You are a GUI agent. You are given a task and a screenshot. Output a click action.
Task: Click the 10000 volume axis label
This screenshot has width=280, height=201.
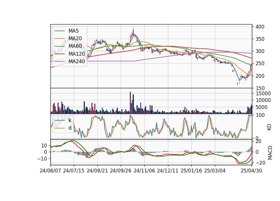click(263, 100)
